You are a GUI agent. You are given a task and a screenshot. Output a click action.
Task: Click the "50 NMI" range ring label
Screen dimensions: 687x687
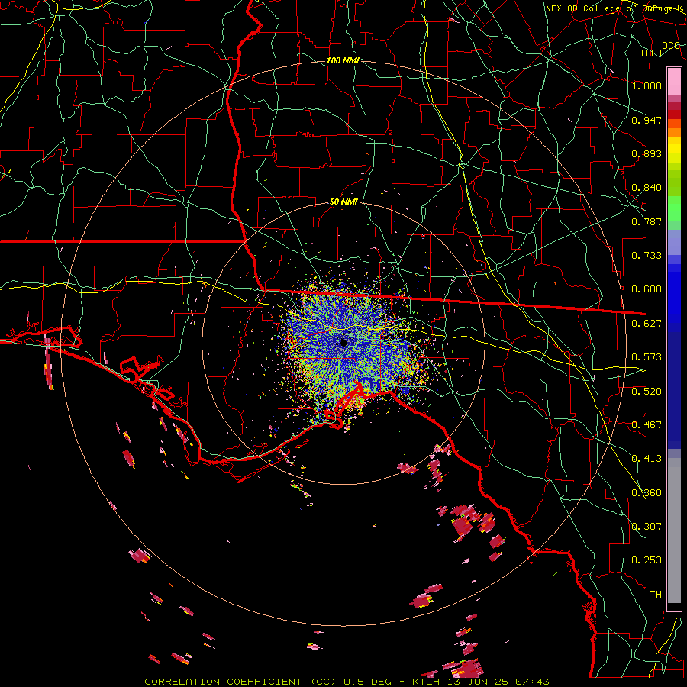point(343,202)
